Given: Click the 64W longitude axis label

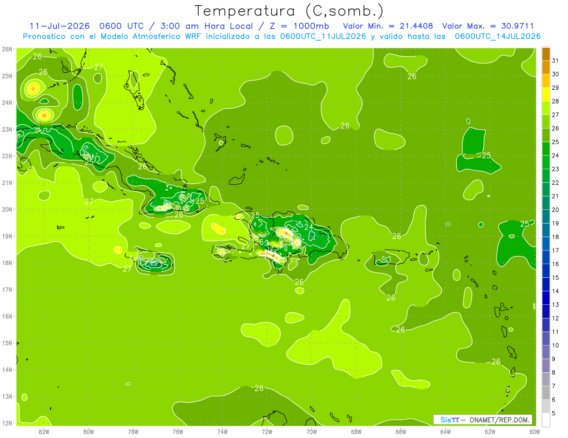Looking at the screenshot, I should coord(445,432).
